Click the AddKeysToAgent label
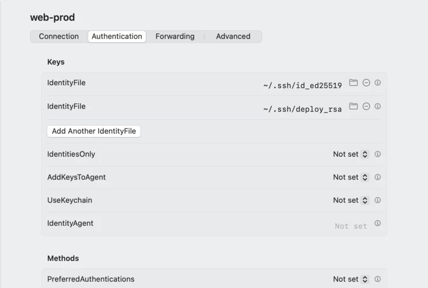 pyautogui.click(x=77, y=177)
